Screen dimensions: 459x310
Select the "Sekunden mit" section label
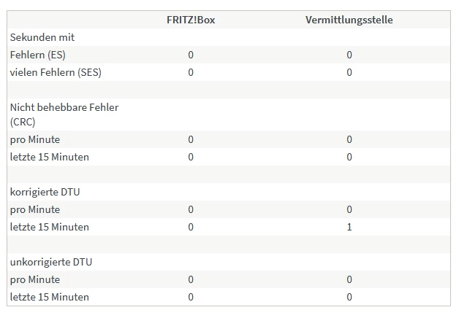(x=42, y=37)
